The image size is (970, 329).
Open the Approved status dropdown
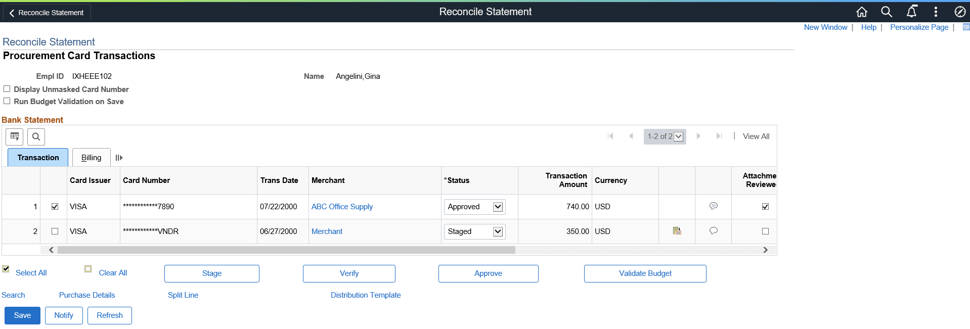click(x=475, y=207)
